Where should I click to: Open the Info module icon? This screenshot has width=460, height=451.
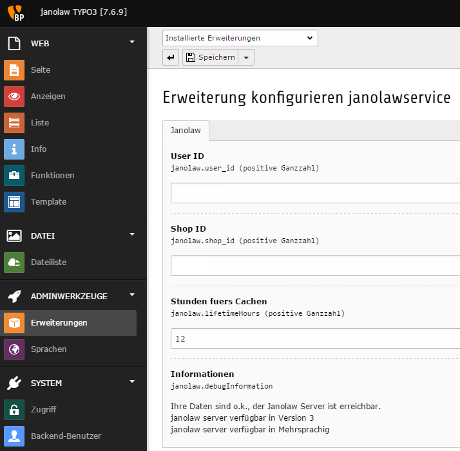(x=14, y=149)
